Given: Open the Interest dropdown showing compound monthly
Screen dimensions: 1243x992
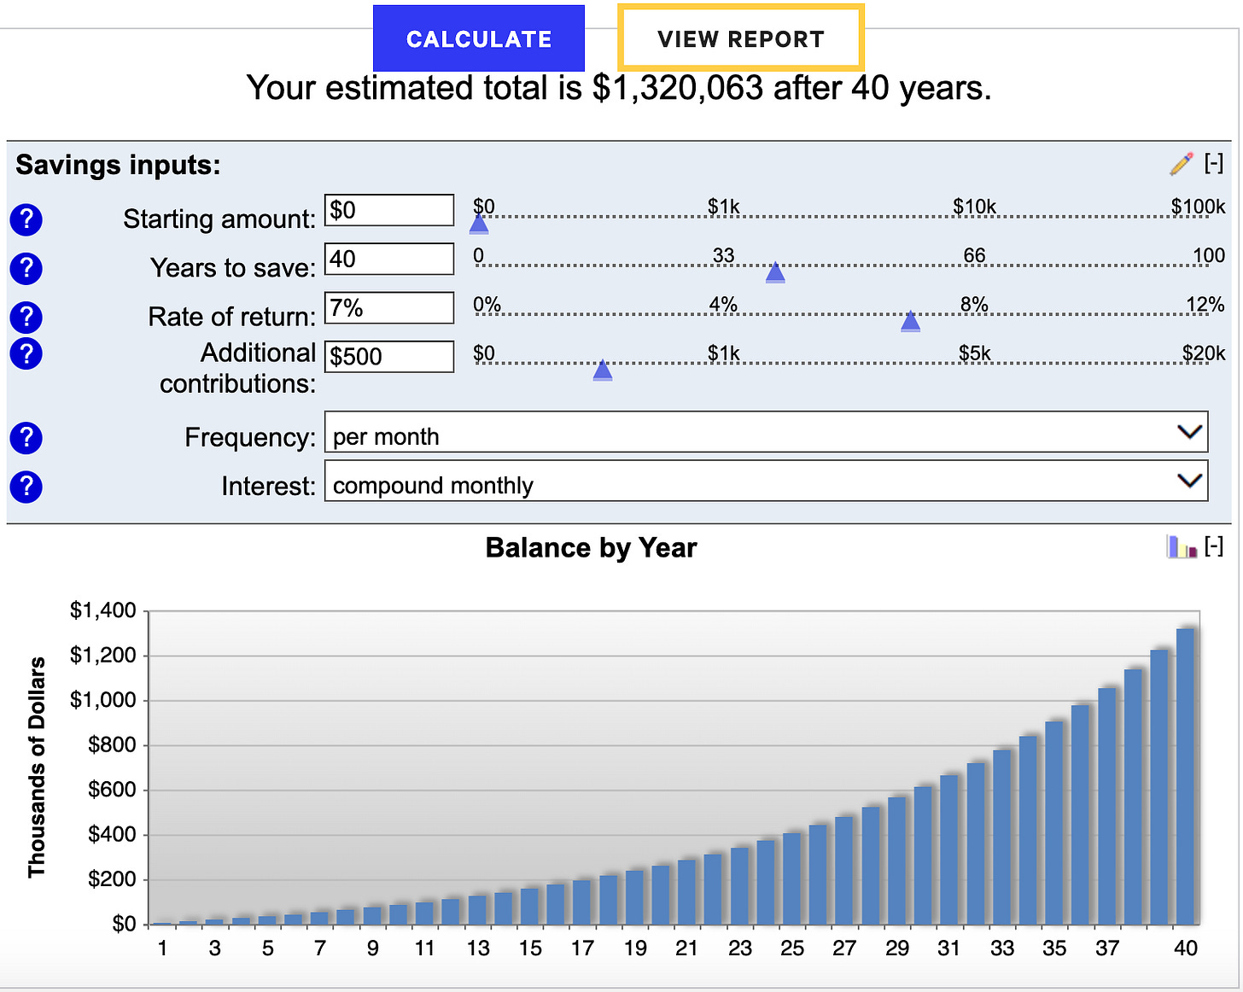Looking at the screenshot, I should [766, 481].
